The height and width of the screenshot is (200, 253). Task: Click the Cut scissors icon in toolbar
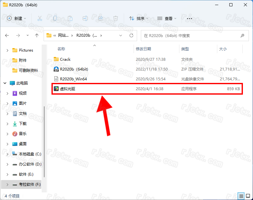tap(40, 19)
